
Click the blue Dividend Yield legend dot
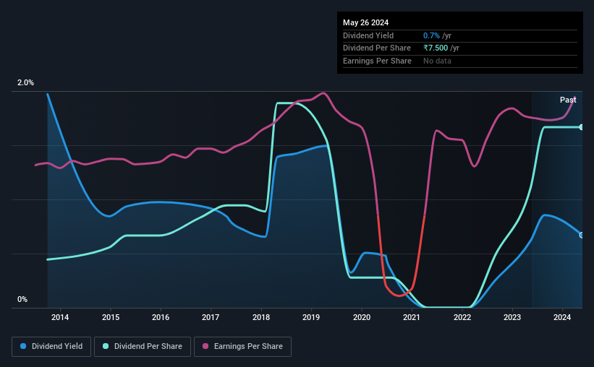[x=23, y=346]
